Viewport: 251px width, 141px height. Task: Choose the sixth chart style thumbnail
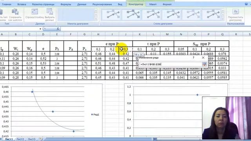tap(212, 14)
